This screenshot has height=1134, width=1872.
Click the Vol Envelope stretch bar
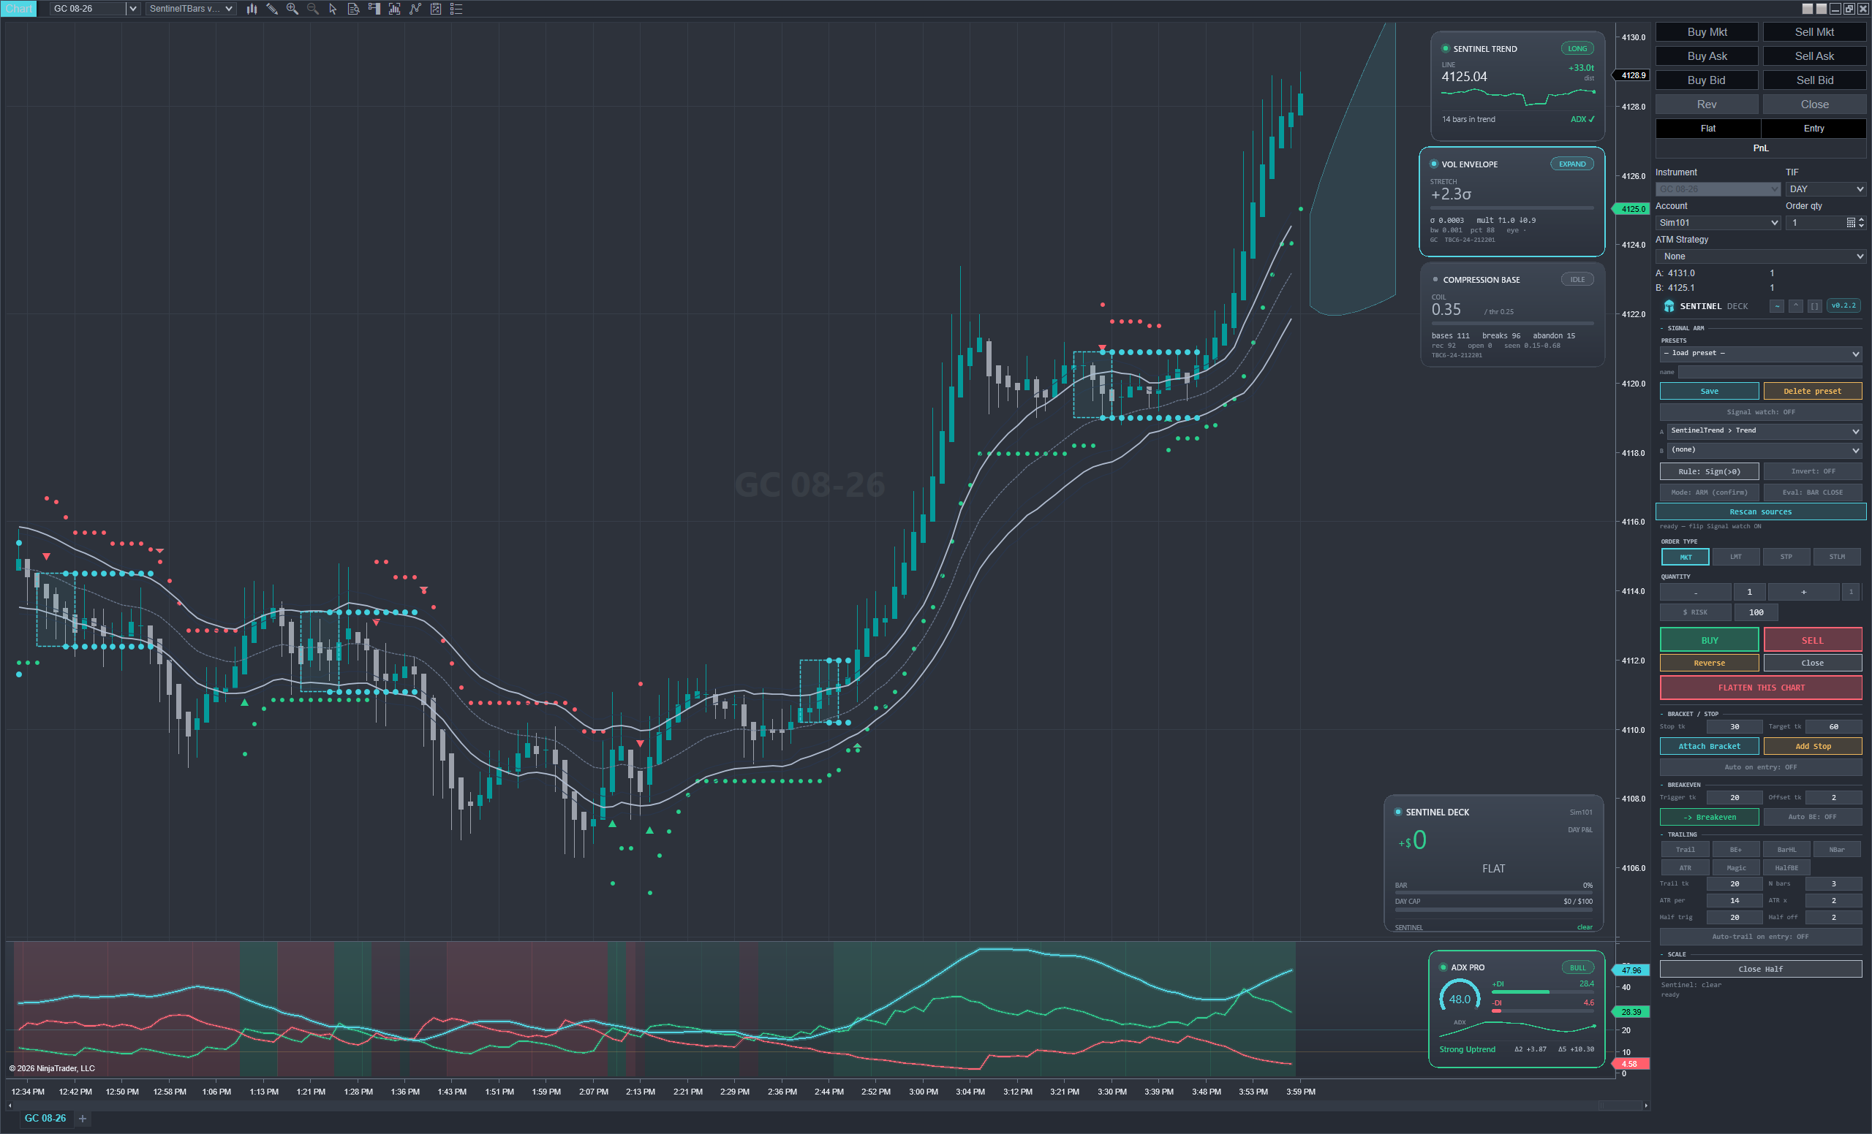pos(1512,208)
